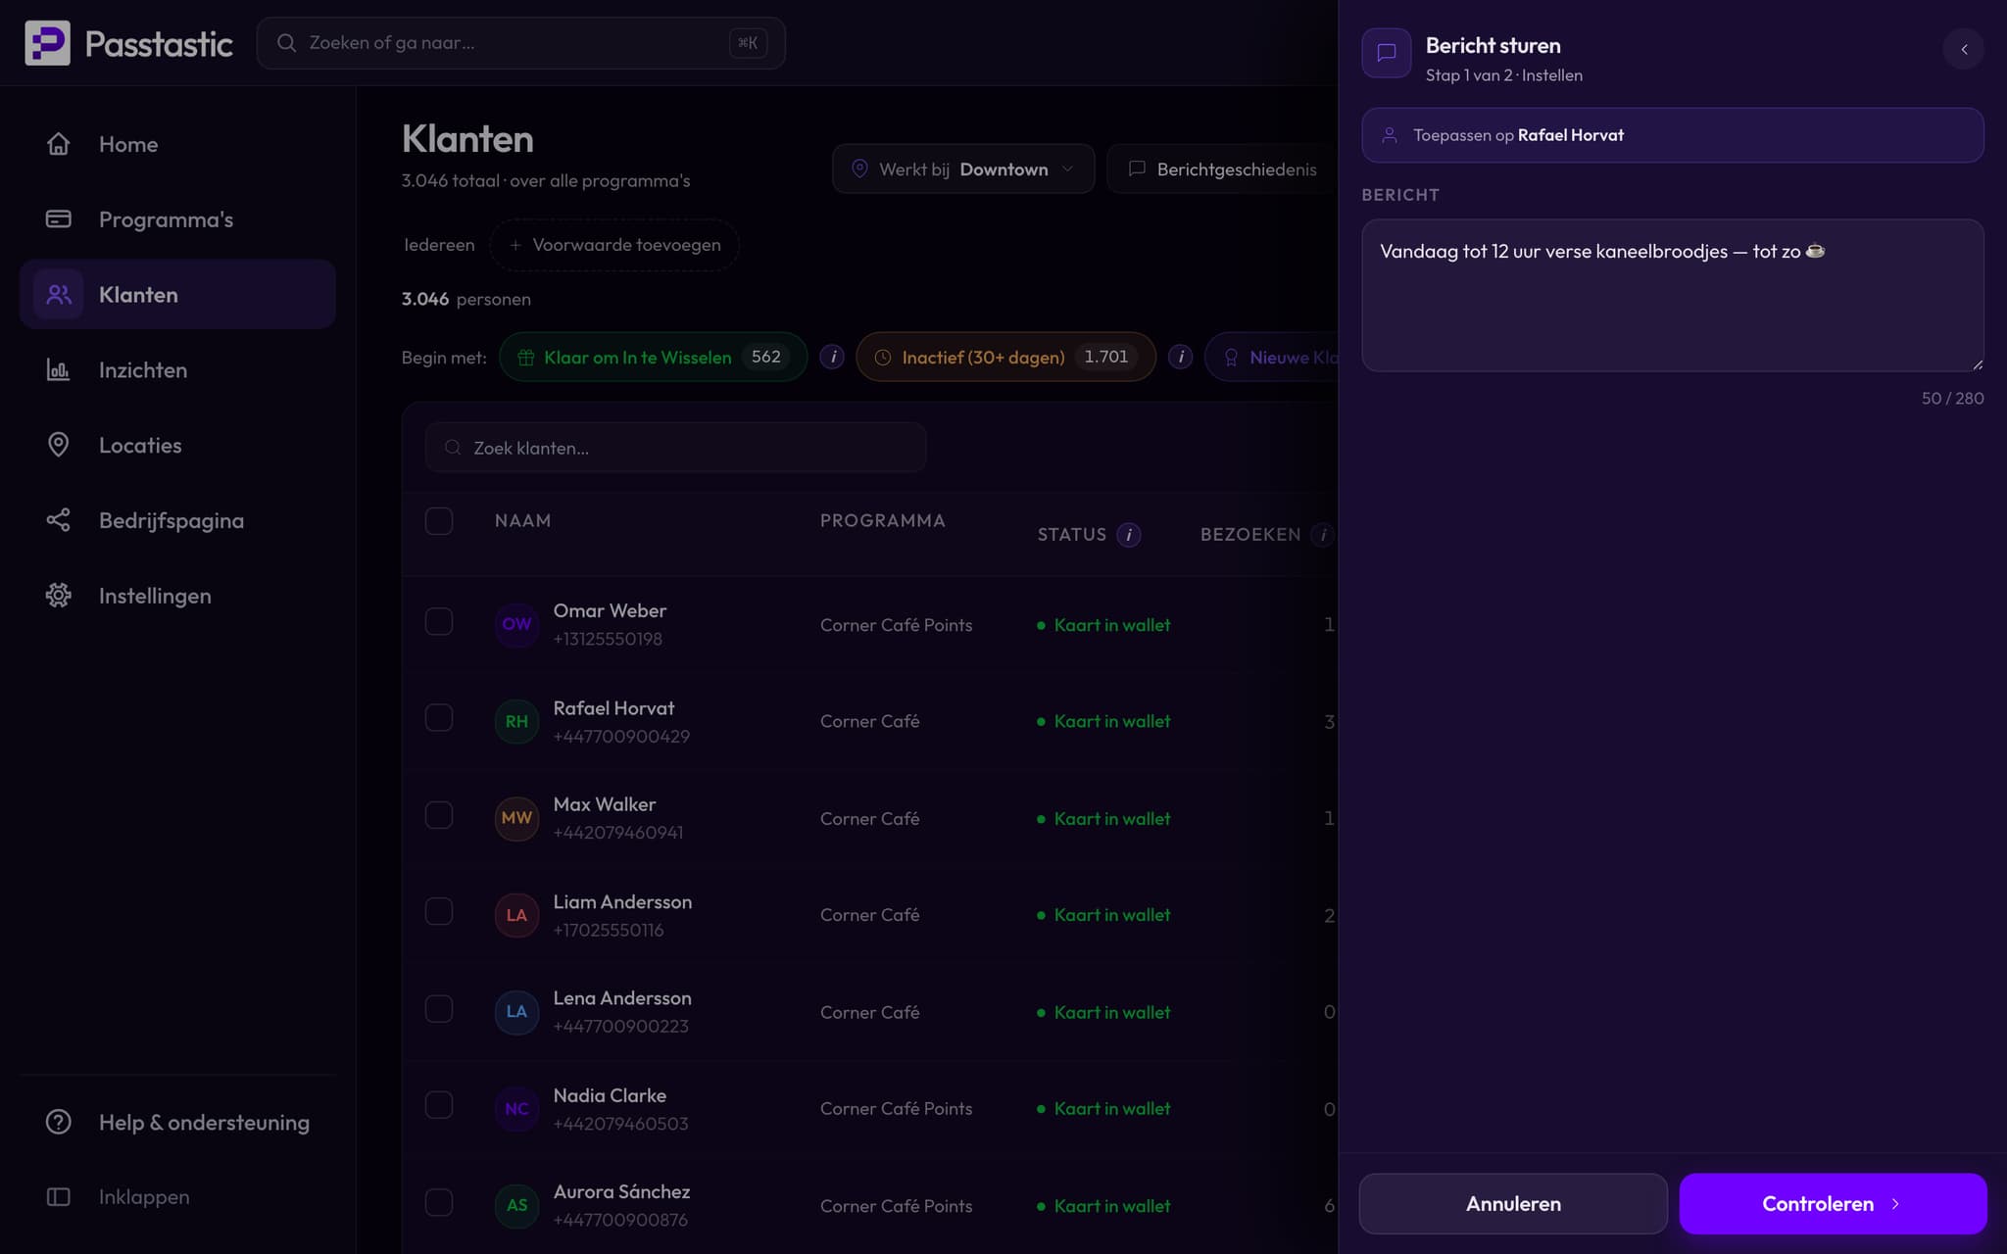Check the box for Aurora Sánchez
Viewport: 2007px width, 1254px height.
coord(439,1202)
